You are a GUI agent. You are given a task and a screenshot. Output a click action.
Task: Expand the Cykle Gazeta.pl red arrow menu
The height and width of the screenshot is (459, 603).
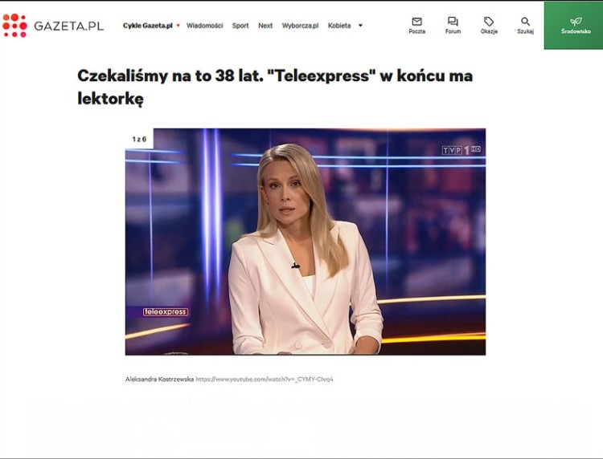click(x=178, y=26)
